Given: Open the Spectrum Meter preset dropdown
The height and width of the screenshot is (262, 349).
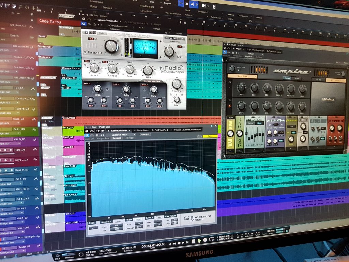Looking at the screenshot, I should [123, 135].
